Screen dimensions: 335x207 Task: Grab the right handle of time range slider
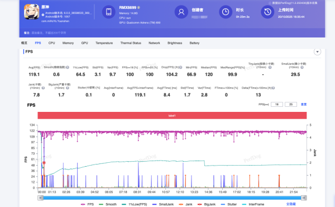tap(304, 198)
